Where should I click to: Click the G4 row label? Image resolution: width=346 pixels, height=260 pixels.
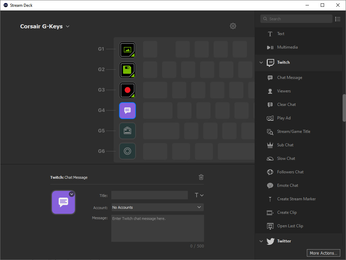[x=101, y=110]
